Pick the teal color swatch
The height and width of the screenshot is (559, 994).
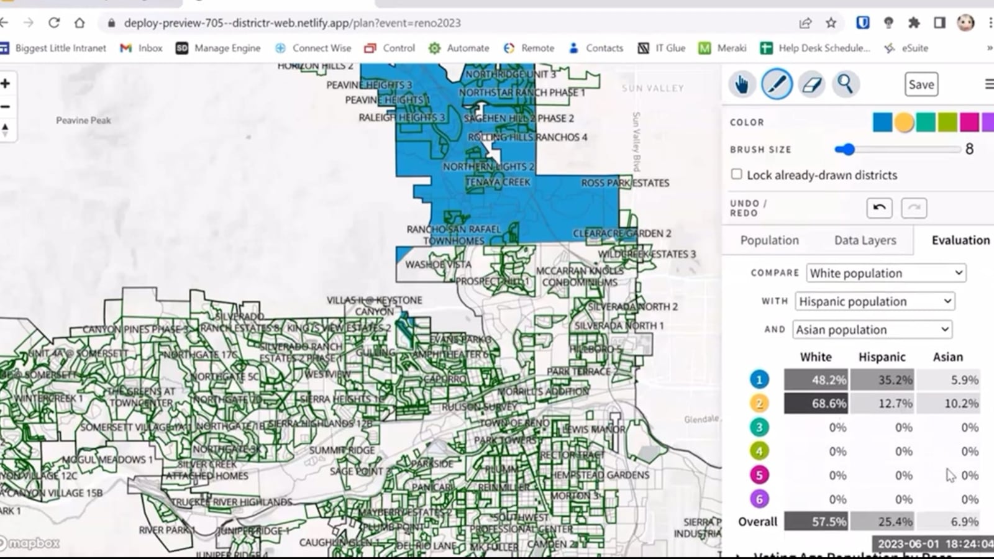click(926, 122)
